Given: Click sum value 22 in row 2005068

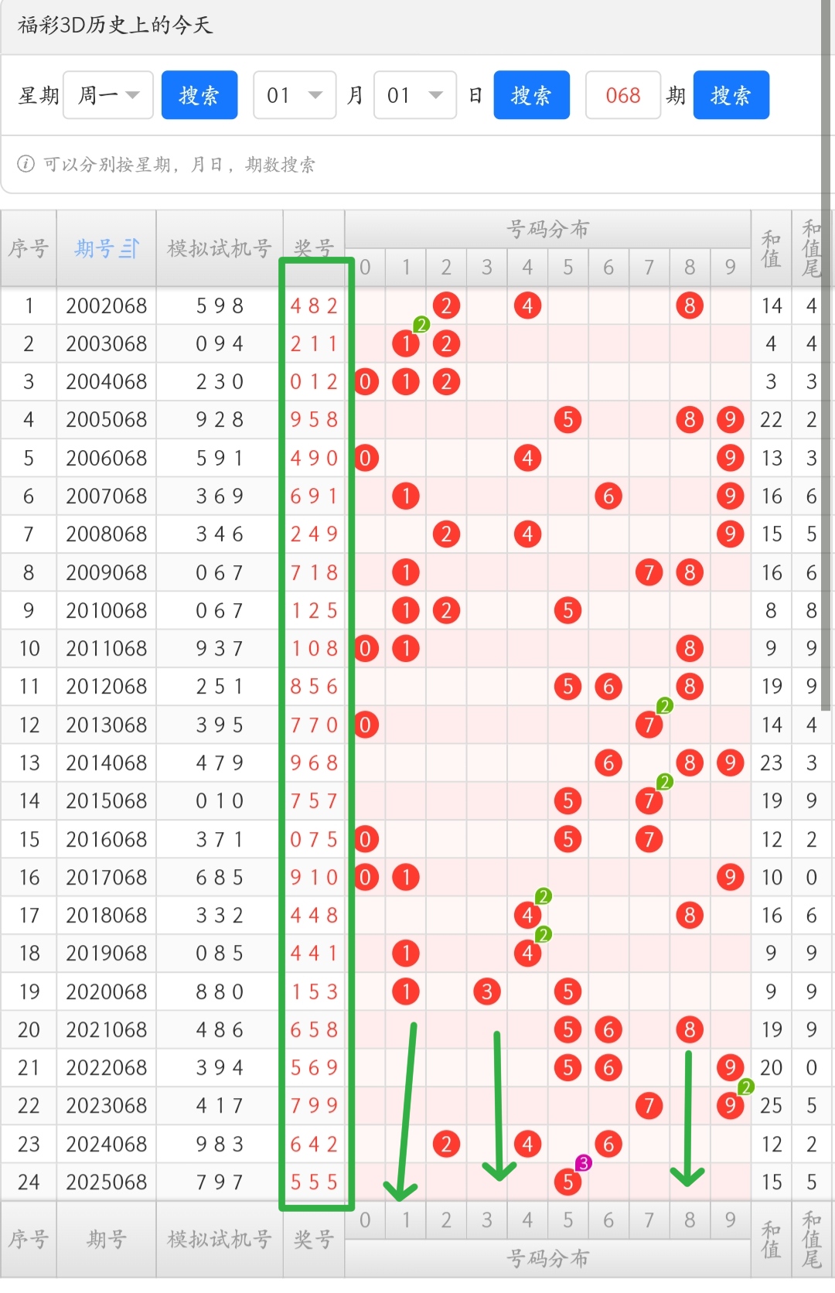Looking at the screenshot, I should point(771,420).
